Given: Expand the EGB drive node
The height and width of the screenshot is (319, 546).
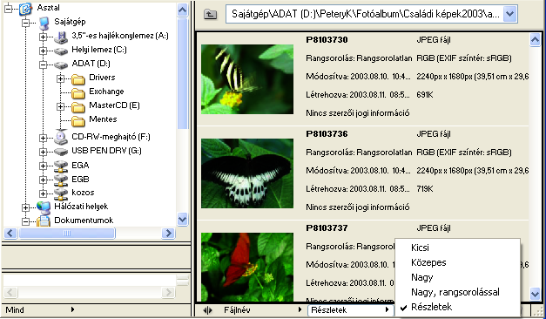Looking at the screenshot, I should tap(43, 180).
